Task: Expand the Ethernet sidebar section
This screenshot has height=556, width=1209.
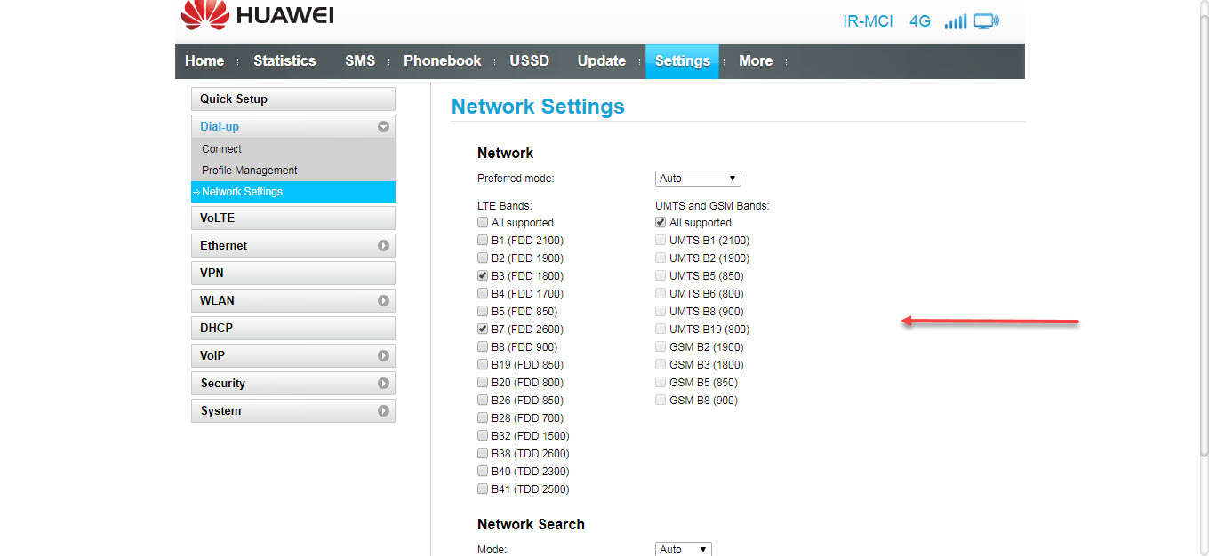Action: (383, 246)
